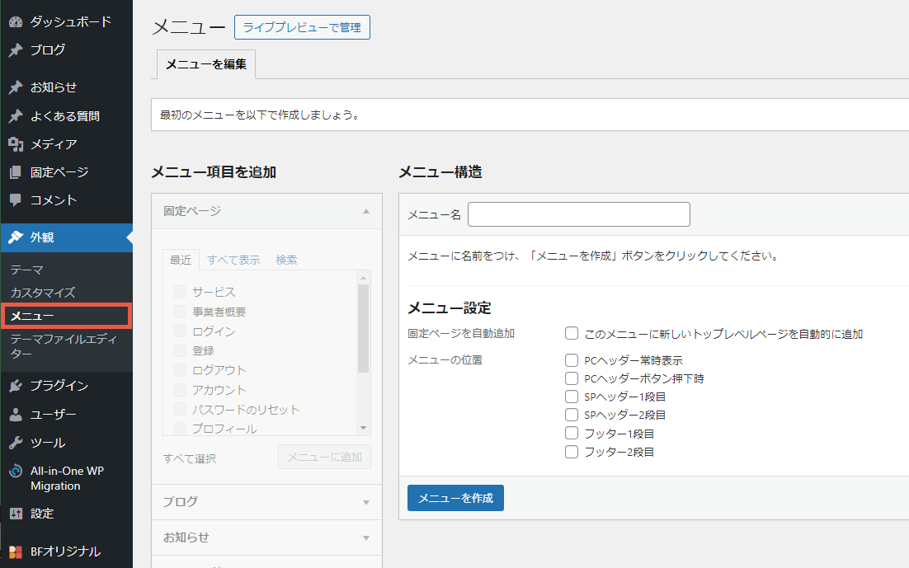Viewport: 909px width, 568px height.
Task: Click the ライブプレビューで管理 button
Action: (x=302, y=27)
